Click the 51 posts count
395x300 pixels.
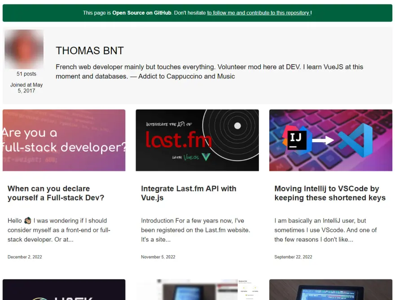pyautogui.click(x=26, y=74)
